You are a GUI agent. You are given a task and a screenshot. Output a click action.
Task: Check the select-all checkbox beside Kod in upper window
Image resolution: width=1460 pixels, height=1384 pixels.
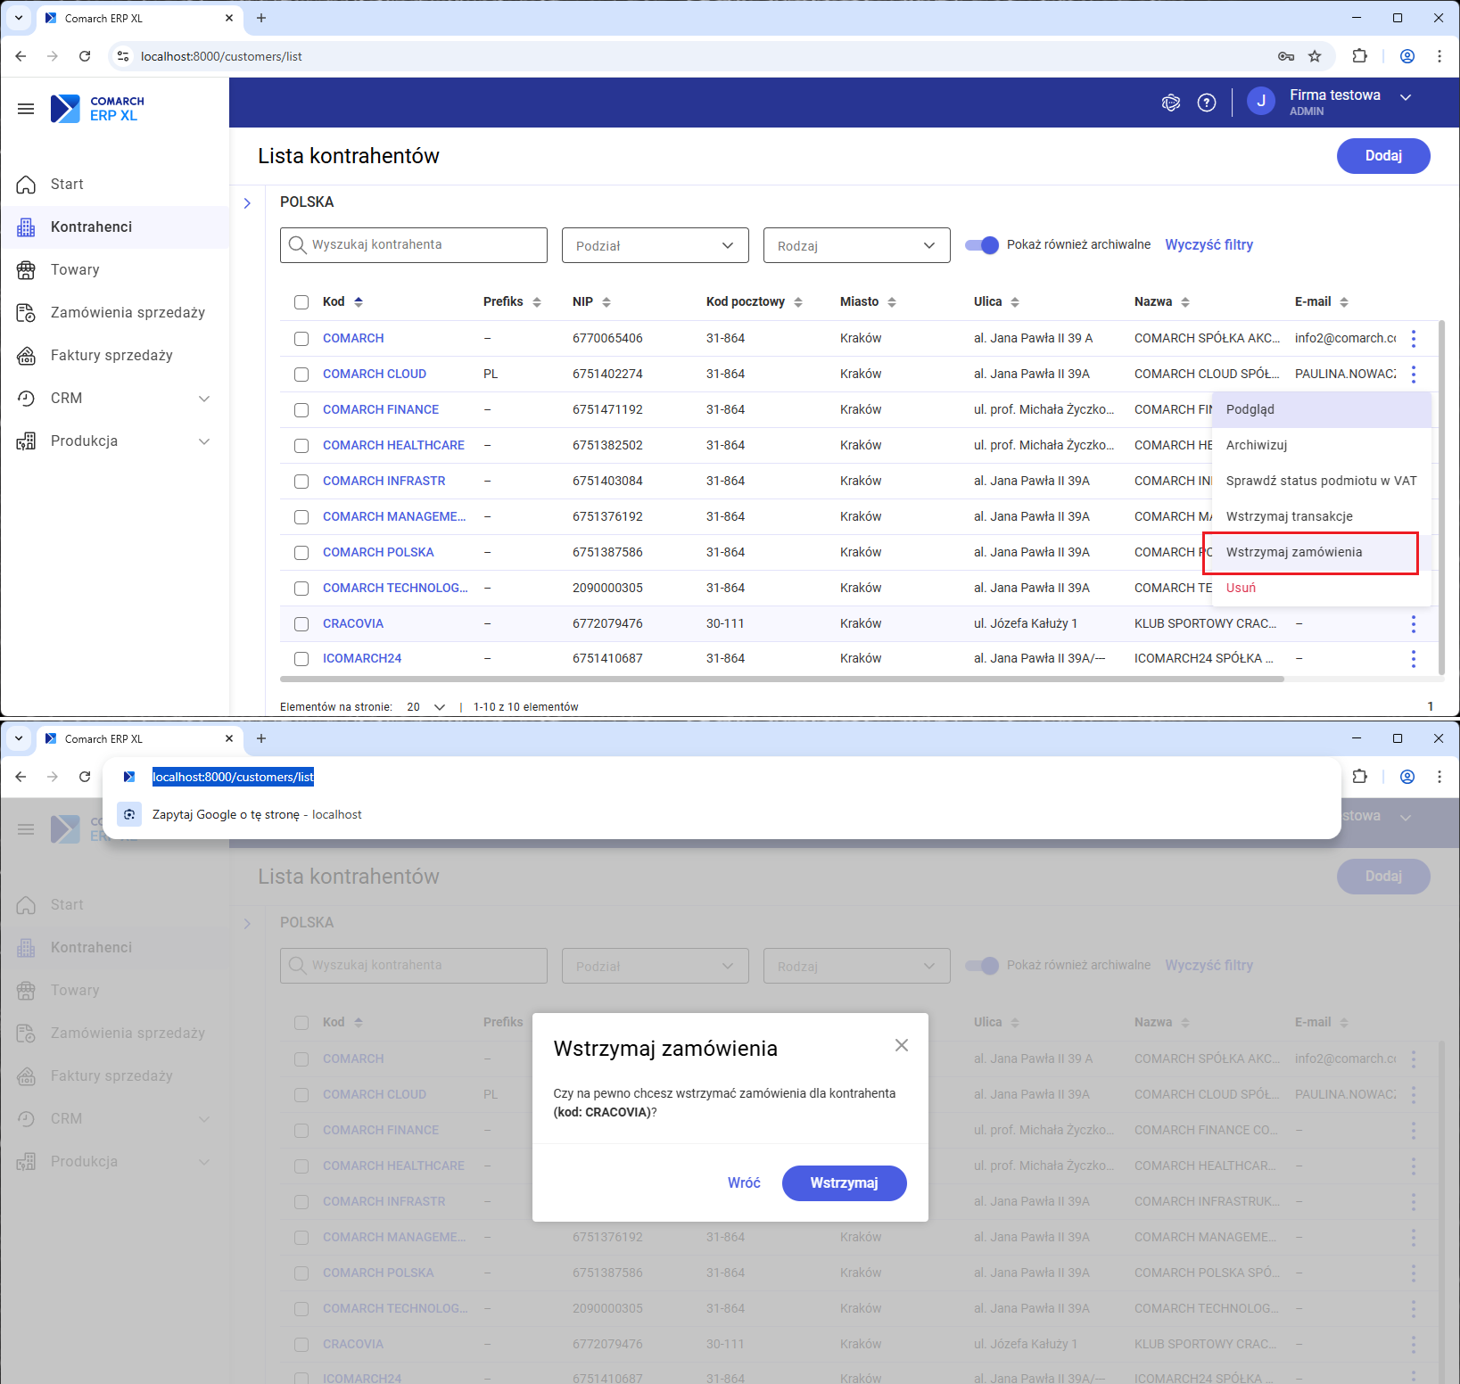pyautogui.click(x=301, y=302)
